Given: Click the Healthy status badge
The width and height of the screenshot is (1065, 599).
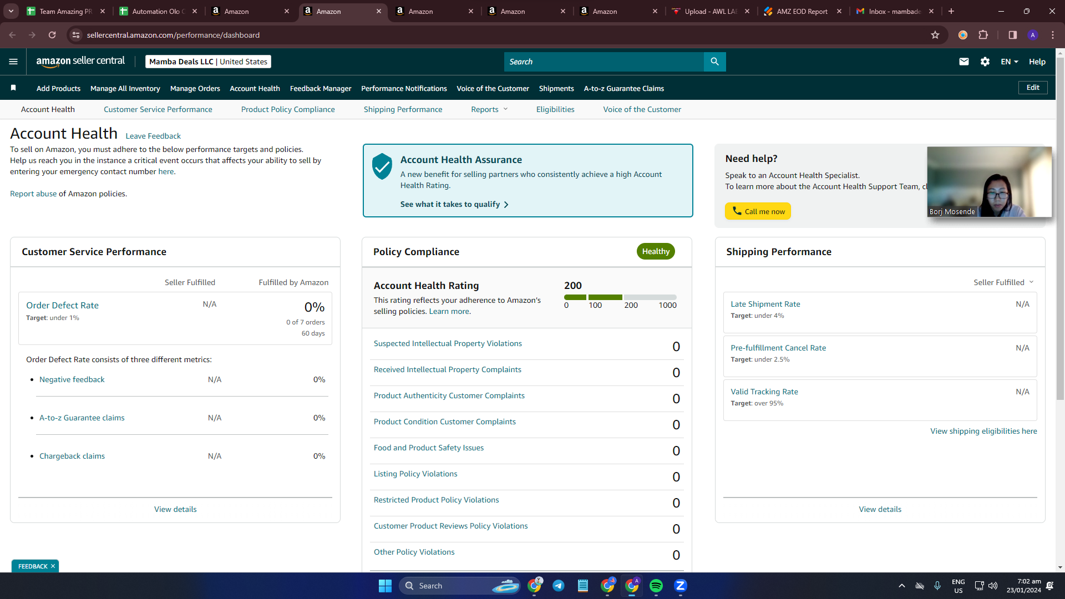Looking at the screenshot, I should click(x=656, y=251).
